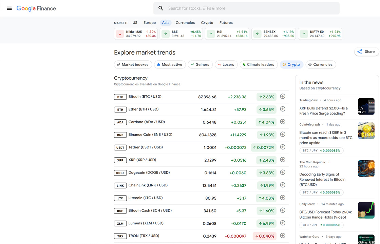Click the NIFTY 50 up arrow icon

click(x=304, y=34)
